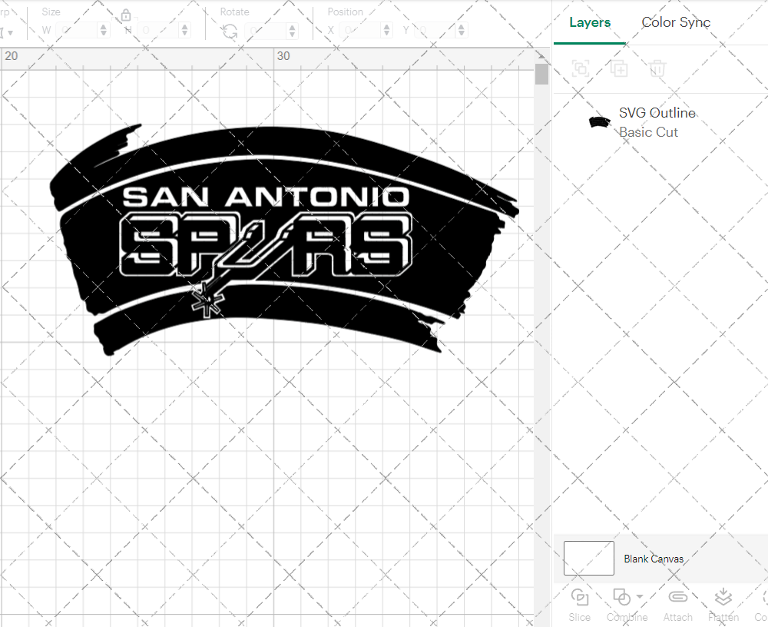Screen dimensions: 768x627
Task: Click the Group icon in Layers panel
Action: [x=581, y=69]
